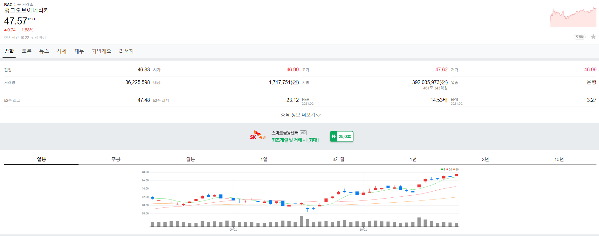Switch to the 토론 tab
The height and width of the screenshot is (236, 599).
pyautogui.click(x=27, y=51)
